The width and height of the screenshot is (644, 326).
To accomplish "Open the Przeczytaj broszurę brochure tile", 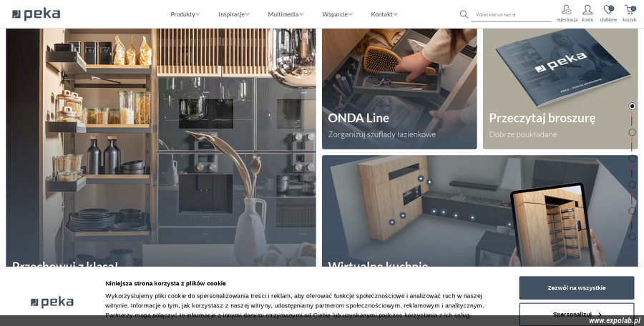I will point(560,89).
